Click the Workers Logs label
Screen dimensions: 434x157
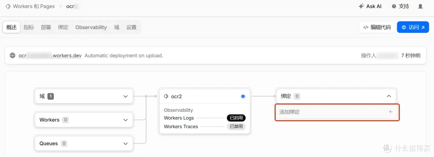pos(179,118)
